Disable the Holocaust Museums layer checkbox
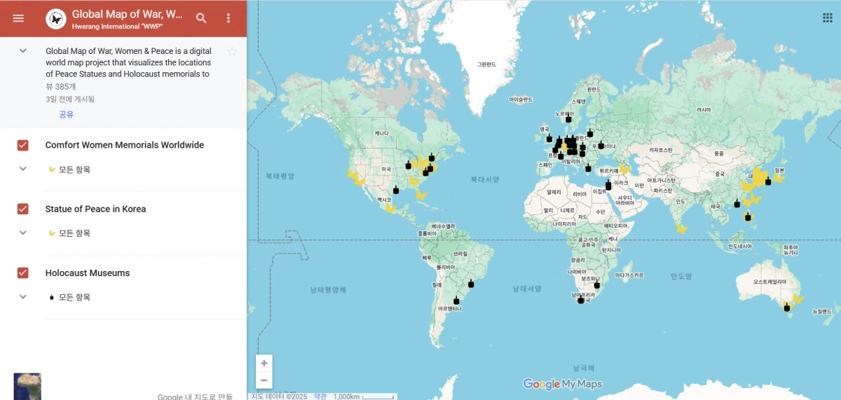The height and width of the screenshot is (400, 841). (x=22, y=273)
